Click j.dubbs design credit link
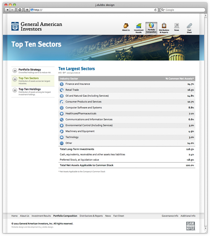 [47, 227]
